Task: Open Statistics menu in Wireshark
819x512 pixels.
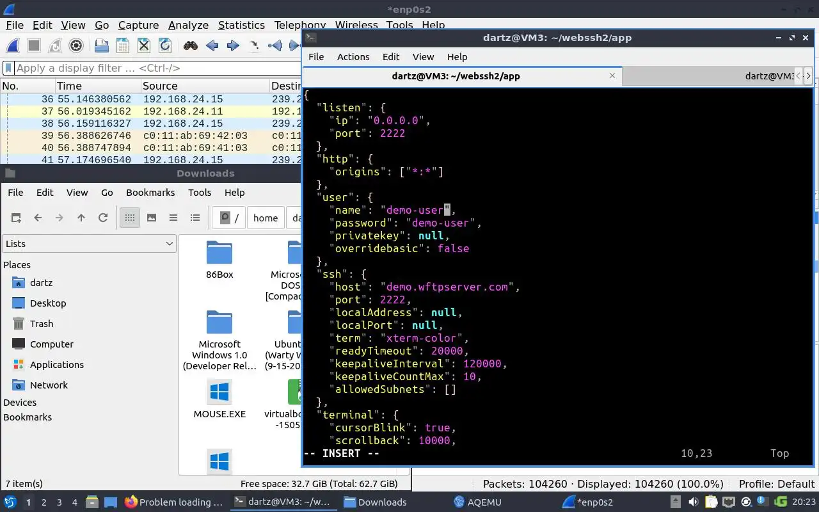Action: pos(241,25)
